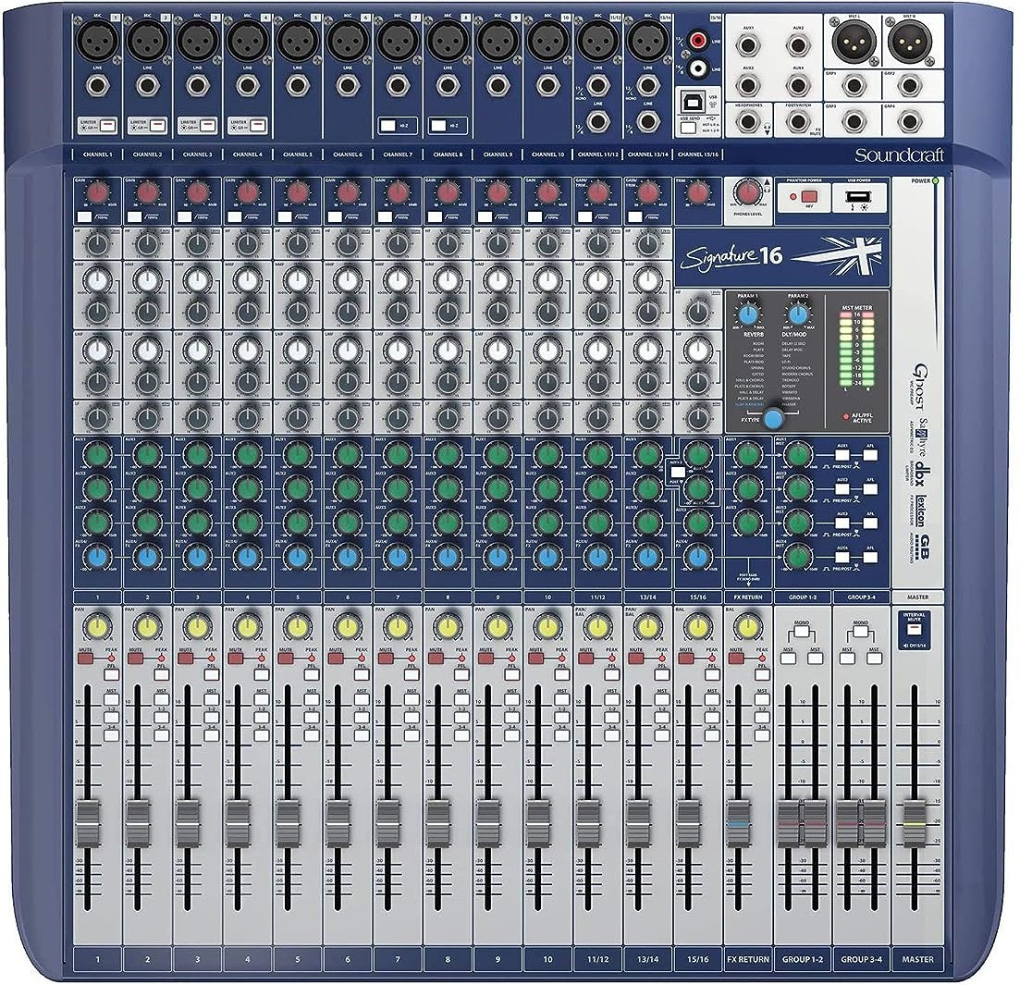Click the lexicon logo
1032x985 pixels.
coord(920,511)
